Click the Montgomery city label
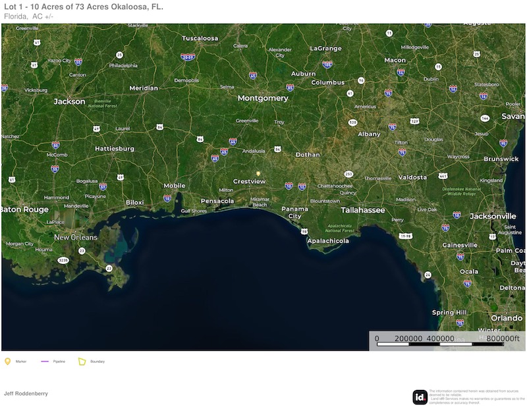The image size is (527, 407). (263, 98)
